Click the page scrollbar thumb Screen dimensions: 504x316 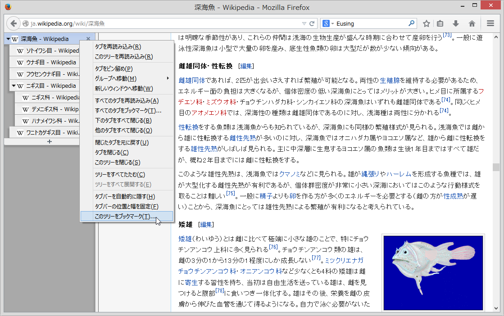point(496,167)
